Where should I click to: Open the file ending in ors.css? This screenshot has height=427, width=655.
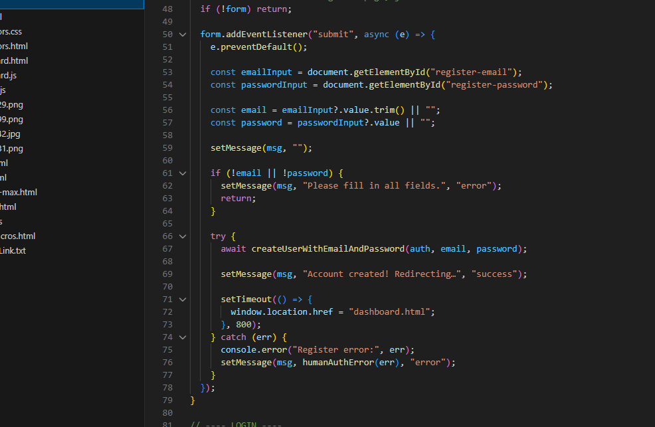(x=11, y=31)
